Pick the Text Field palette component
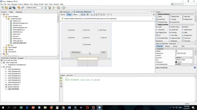Image resolution: width=197 pixels, height=110 pixels. pyautogui.click(x=173, y=35)
